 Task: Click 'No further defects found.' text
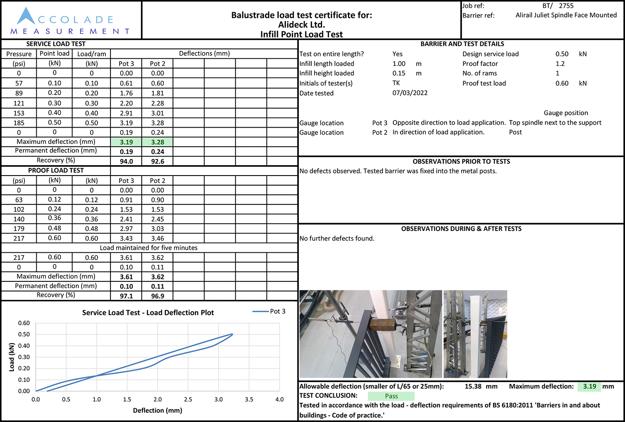pos(337,239)
